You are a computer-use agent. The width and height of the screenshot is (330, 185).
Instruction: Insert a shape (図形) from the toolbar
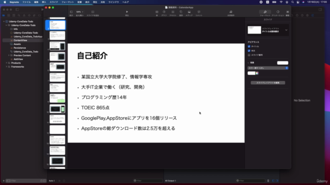coord(181,12)
